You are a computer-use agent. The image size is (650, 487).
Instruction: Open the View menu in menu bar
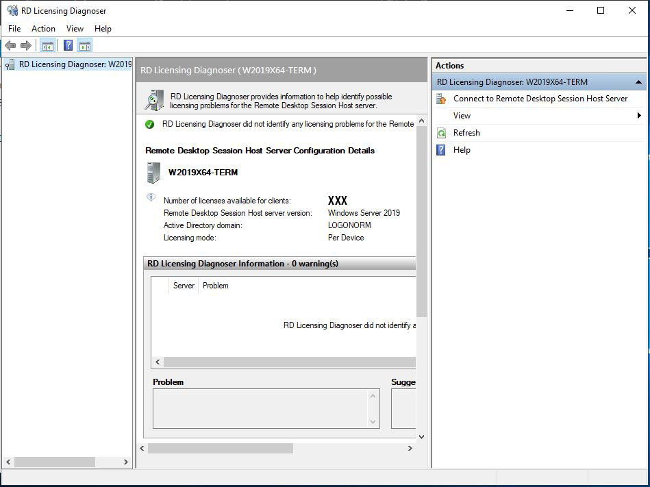[75, 29]
